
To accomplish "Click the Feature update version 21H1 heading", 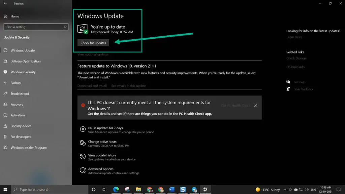I will tap(117, 66).
